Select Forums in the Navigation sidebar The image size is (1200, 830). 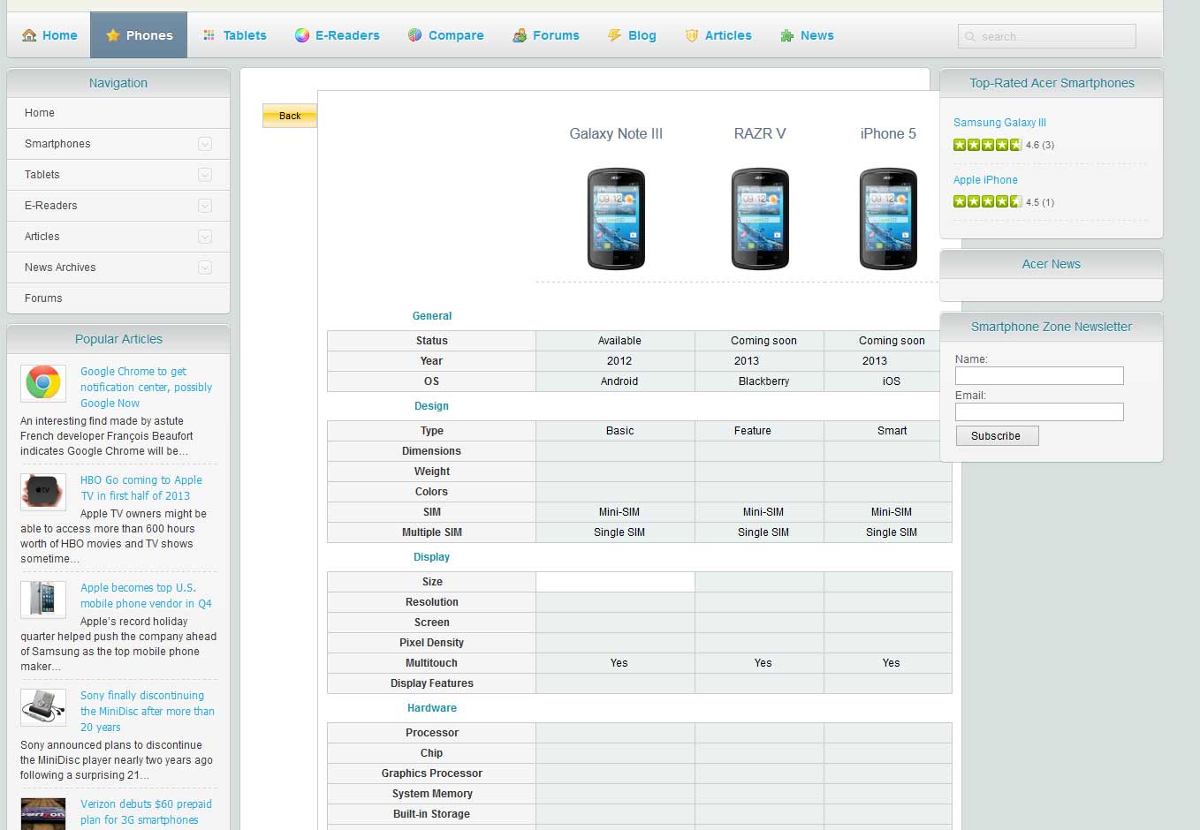pos(118,298)
